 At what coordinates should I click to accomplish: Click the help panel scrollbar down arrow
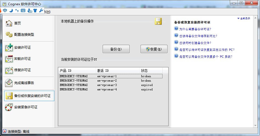coord(255,126)
